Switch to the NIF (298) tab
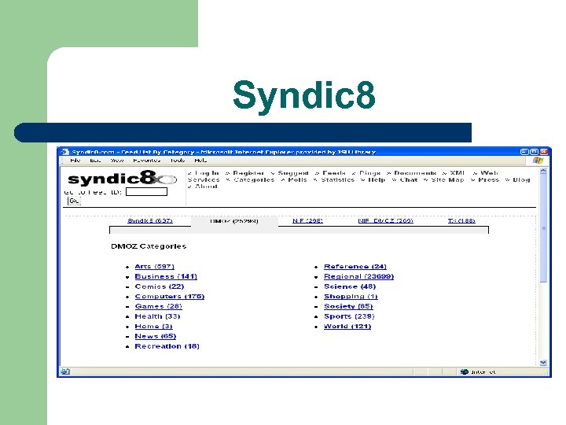Image resolution: width=566 pixels, height=425 pixels. (307, 220)
